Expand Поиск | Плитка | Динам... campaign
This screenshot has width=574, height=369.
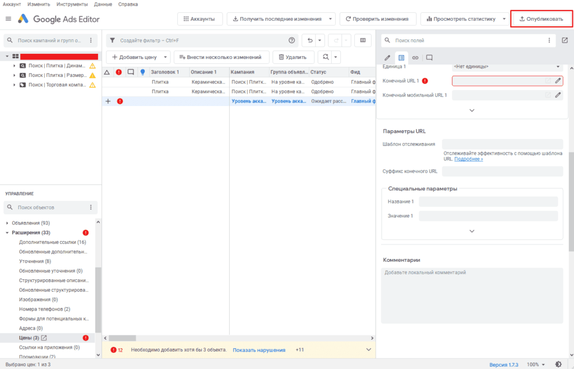pyautogui.click(x=14, y=66)
